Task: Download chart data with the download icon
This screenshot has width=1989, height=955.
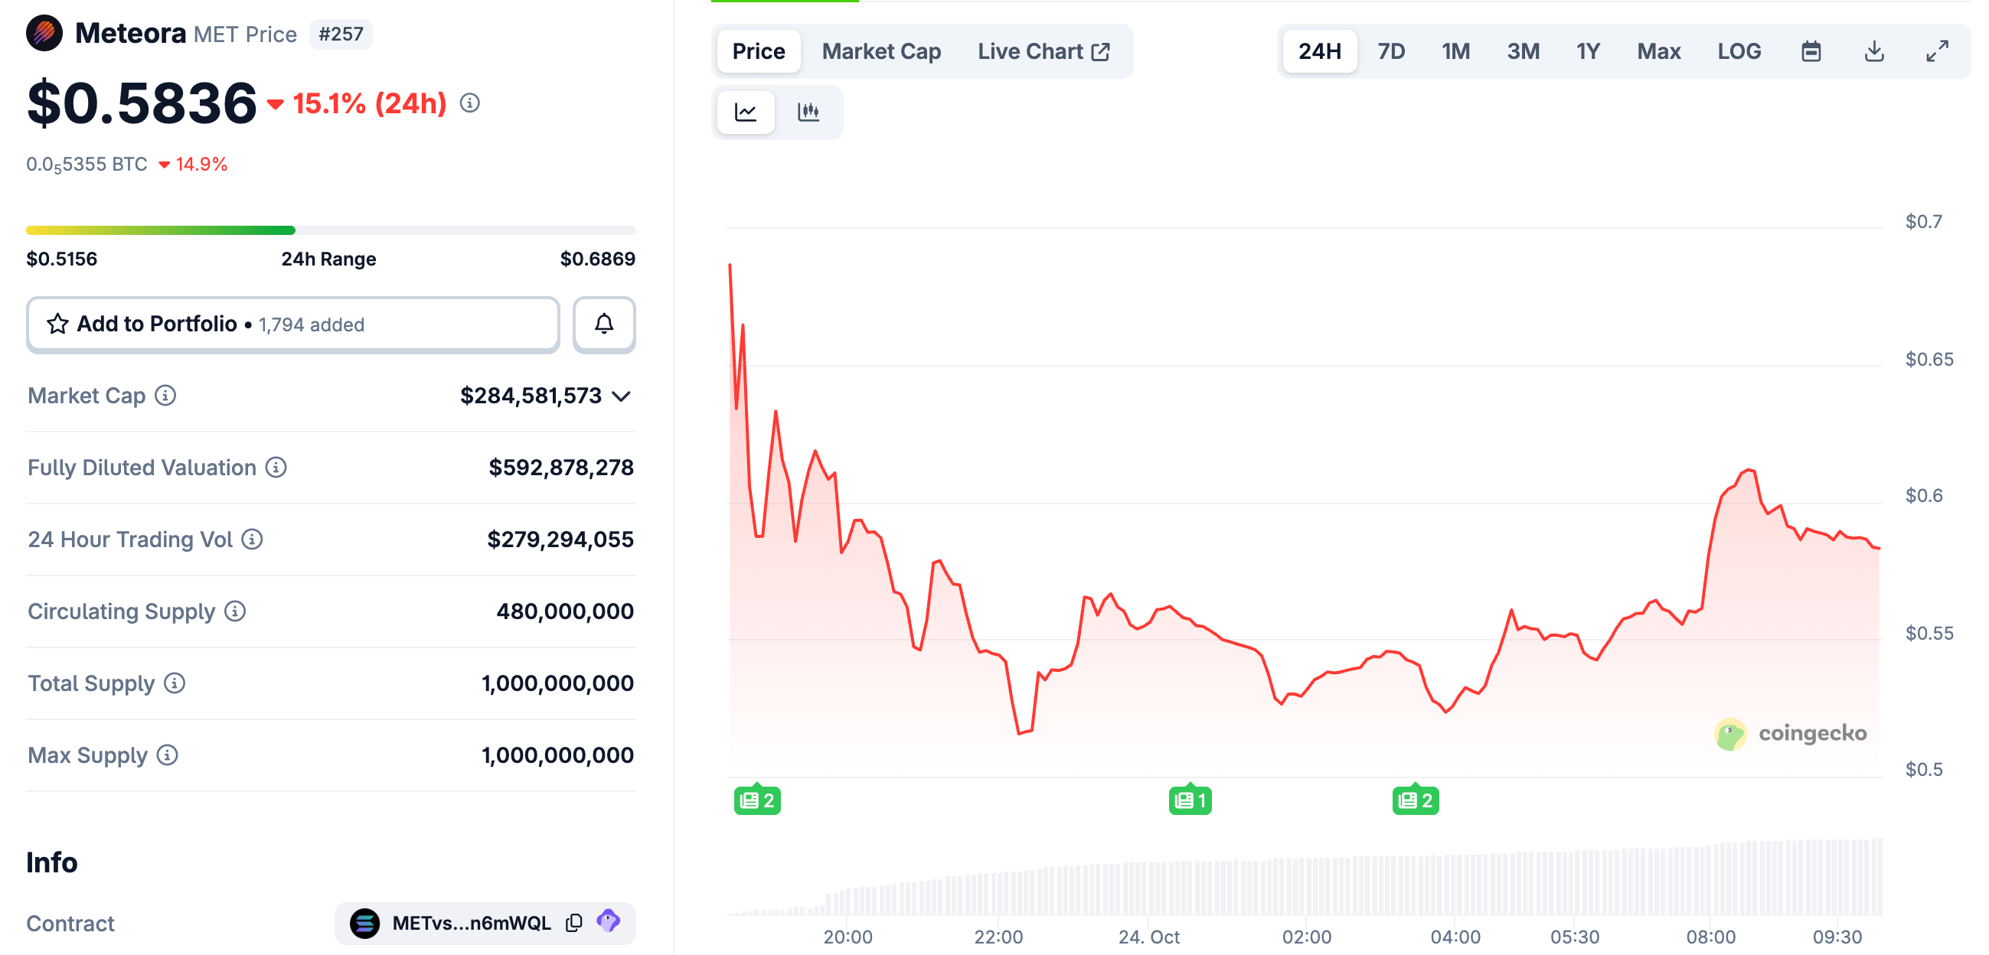Action: 1874,52
